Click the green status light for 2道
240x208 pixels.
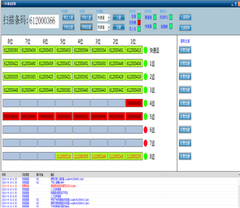[146, 77]
